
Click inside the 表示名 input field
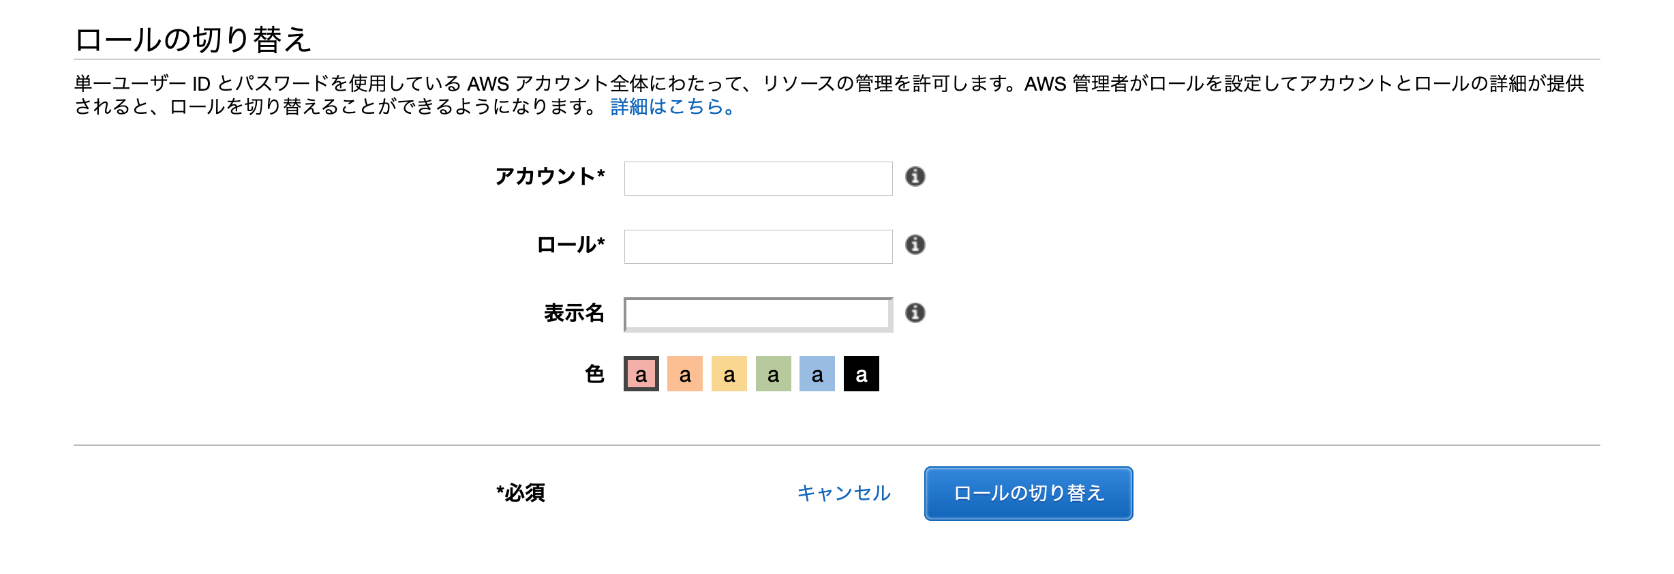coord(757,312)
